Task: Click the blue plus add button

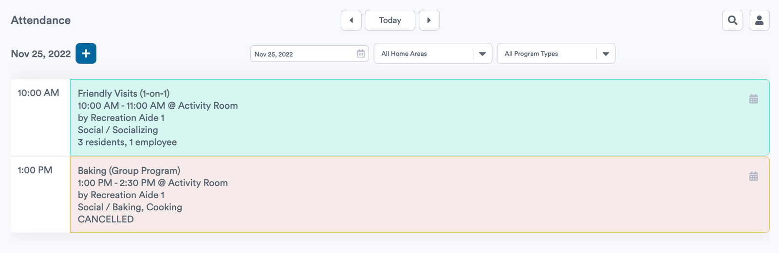Action: click(86, 53)
